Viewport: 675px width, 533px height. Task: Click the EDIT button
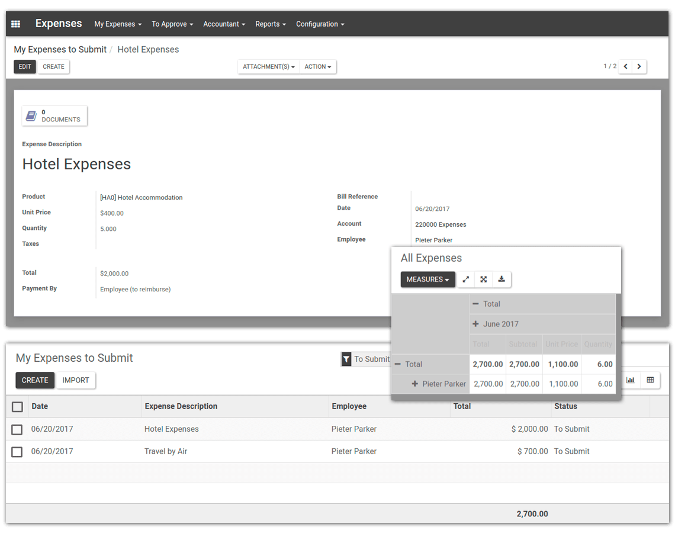click(24, 66)
